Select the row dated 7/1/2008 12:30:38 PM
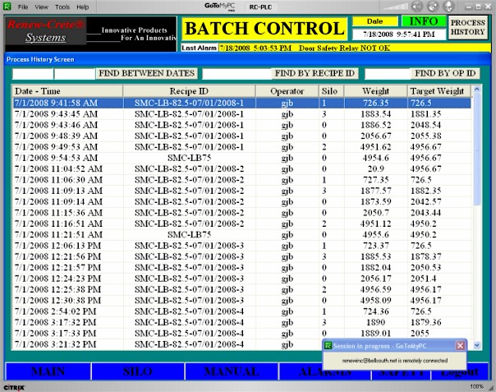496x392 pixels. point(242,300)
